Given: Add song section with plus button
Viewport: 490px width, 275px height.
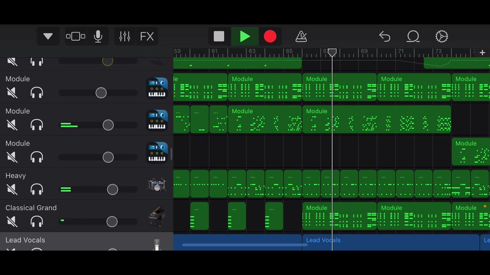Looking at the screenshot, I should pyautogui.click(x=482, y=52).
